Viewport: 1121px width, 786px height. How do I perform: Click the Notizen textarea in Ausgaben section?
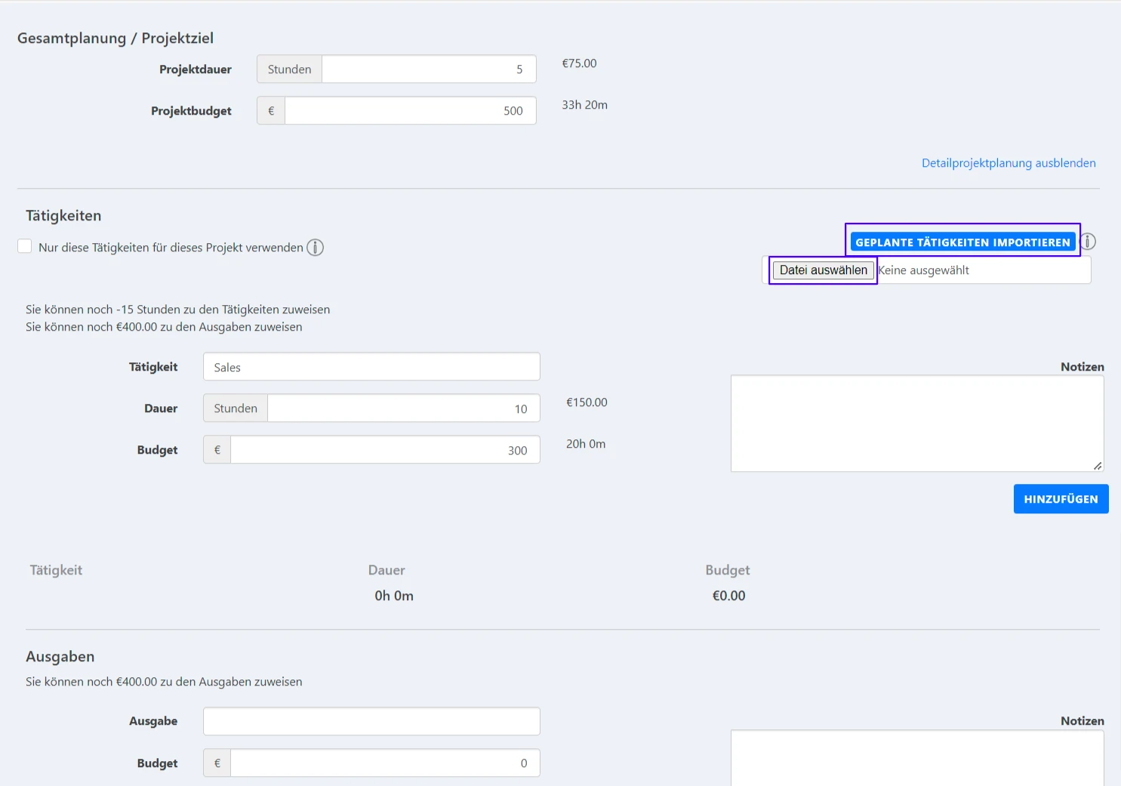(916, 759)
